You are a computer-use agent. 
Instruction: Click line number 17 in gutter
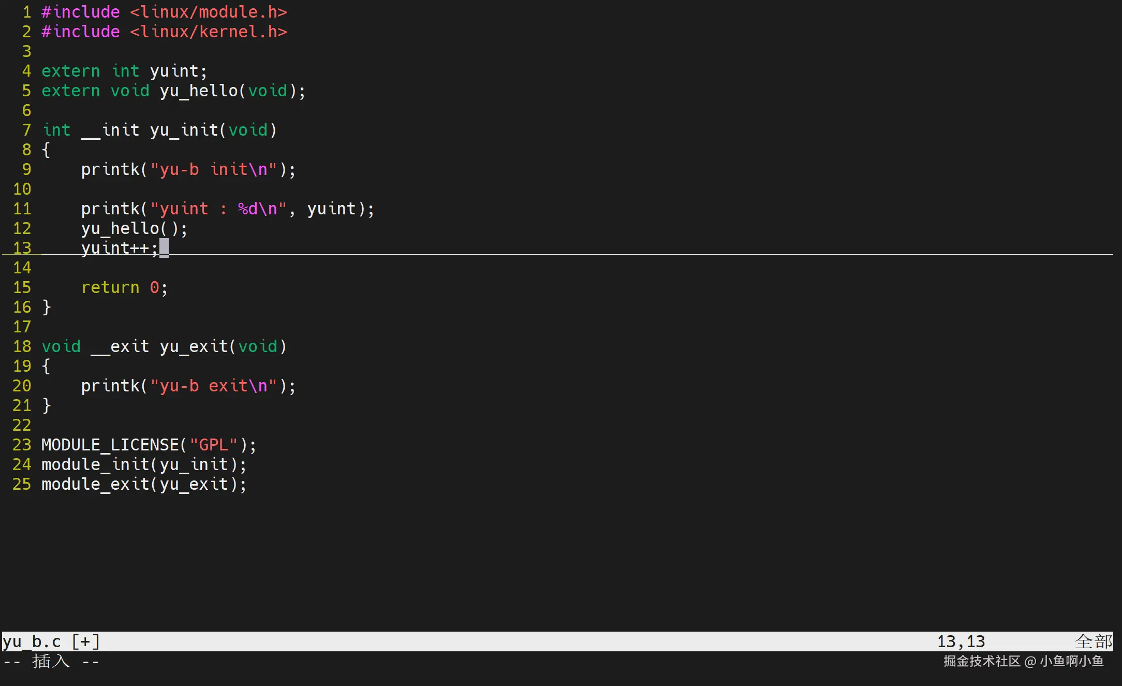(x=22, y=327)
